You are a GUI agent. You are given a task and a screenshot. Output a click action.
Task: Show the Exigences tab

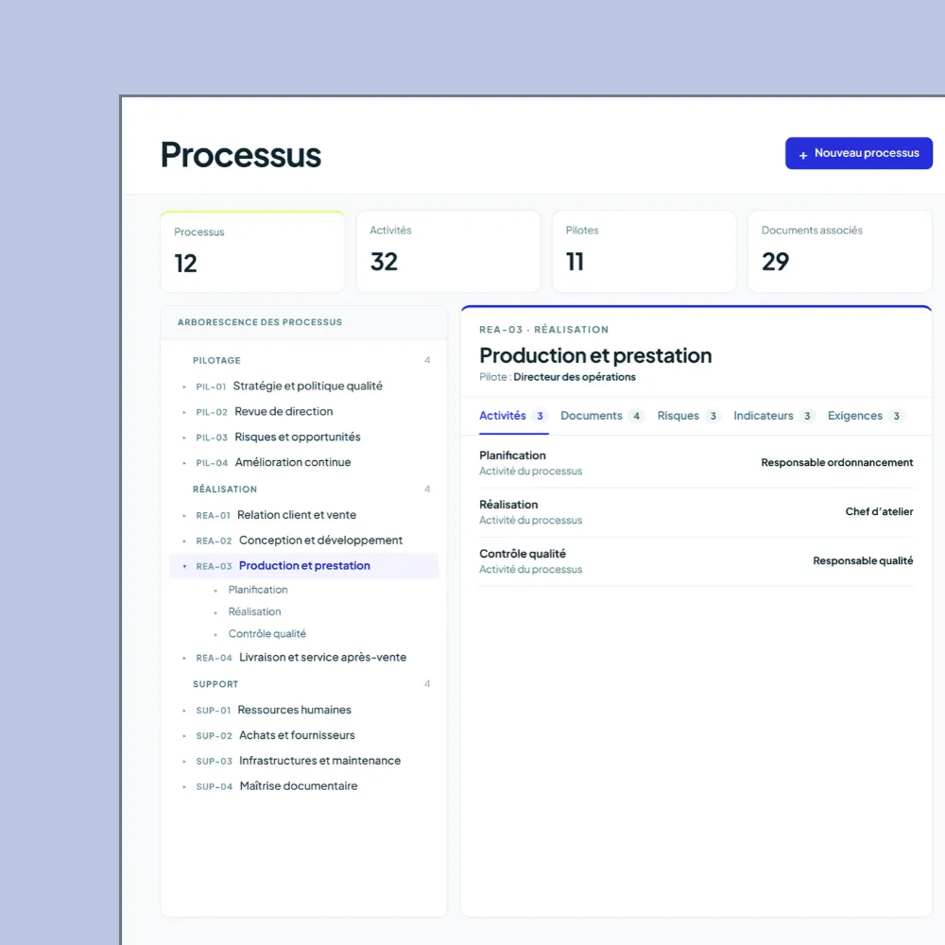pos(866,416)
